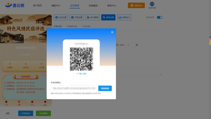Click the page scrollbar on the right edge
The image size is (211, 119).
(210, 41)
